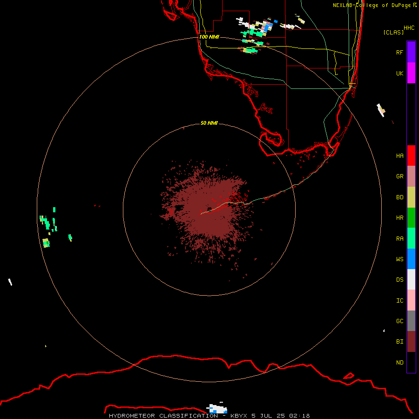This screenshot has width=419, height=419.
Task: Click the WS legend label
Action: coord(399,259)
